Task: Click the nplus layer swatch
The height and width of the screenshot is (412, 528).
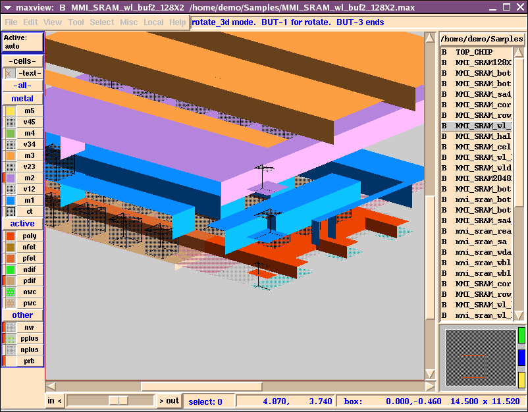Action: (11, 349)
